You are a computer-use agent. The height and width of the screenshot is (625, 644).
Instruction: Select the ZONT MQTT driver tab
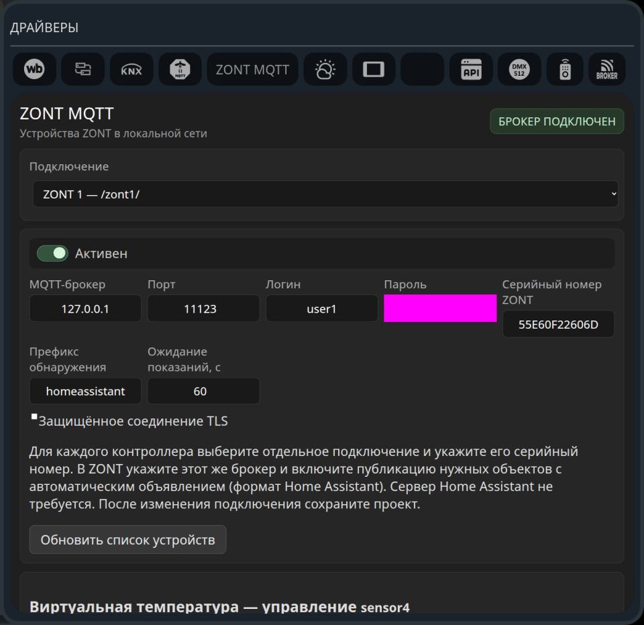253,69
